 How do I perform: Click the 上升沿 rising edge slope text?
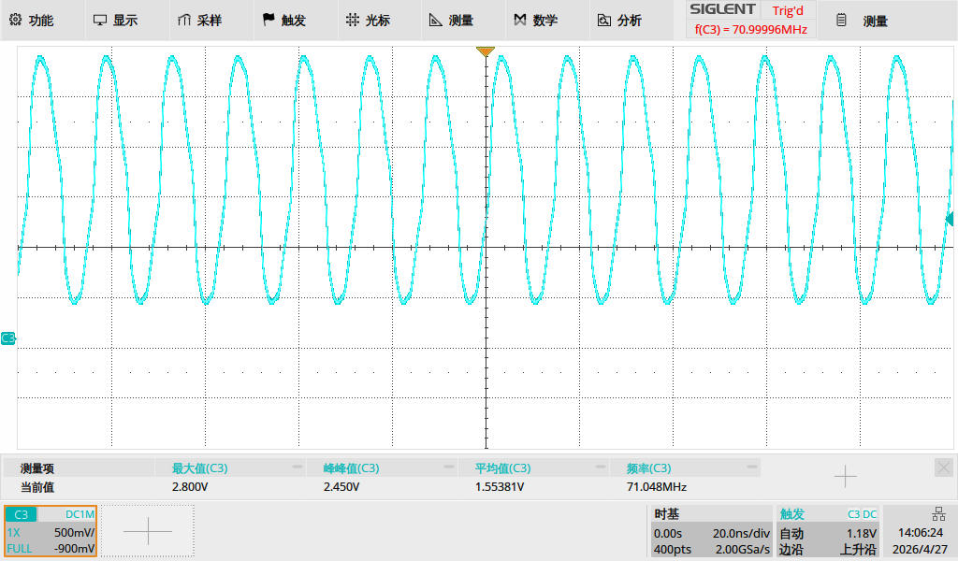pyautogui.click(x=858, y=550)
